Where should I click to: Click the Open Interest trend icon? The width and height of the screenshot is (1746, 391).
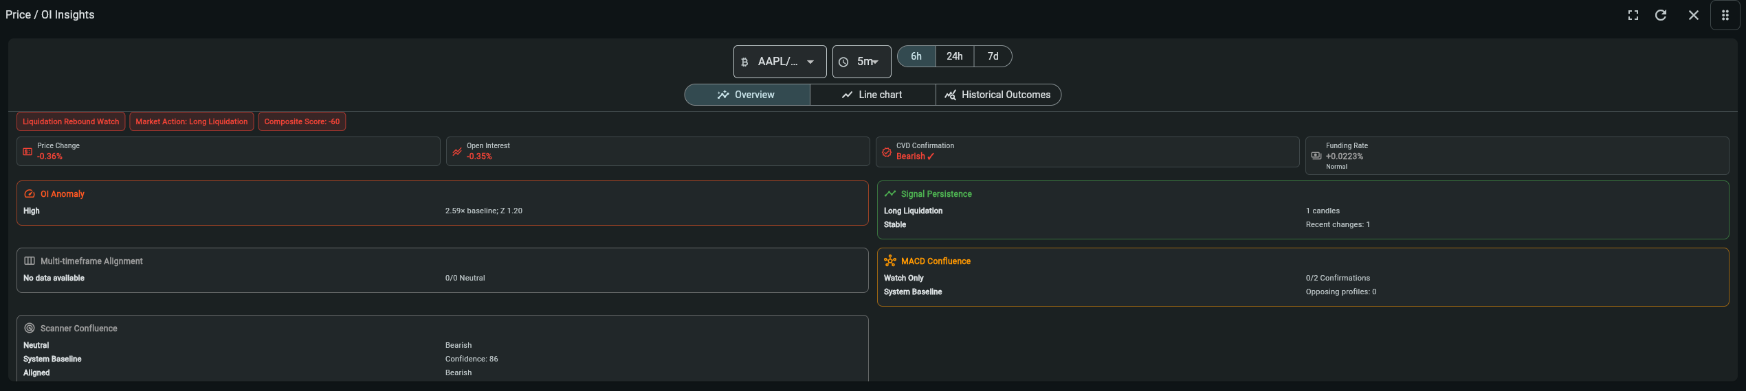(x=457, y=152)
